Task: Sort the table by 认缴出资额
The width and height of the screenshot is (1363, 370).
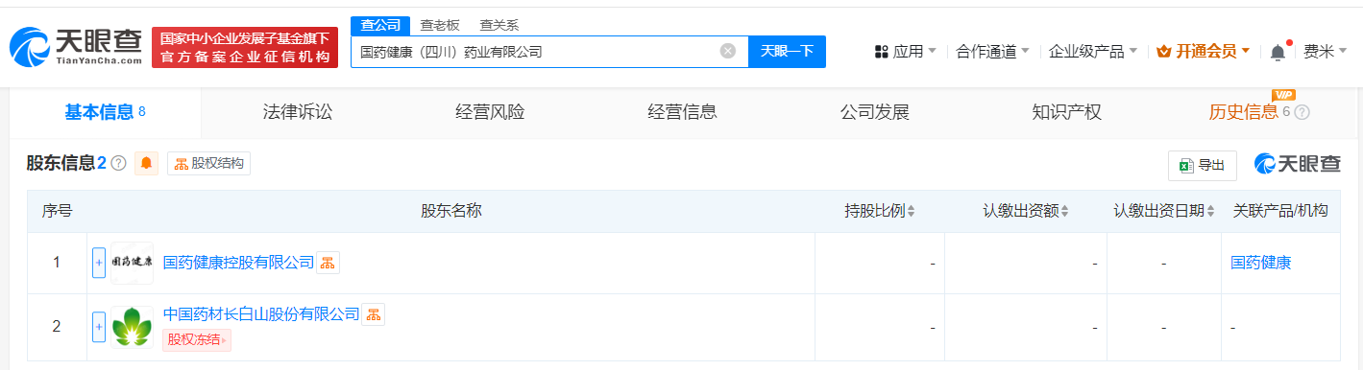Action: 1026,211
